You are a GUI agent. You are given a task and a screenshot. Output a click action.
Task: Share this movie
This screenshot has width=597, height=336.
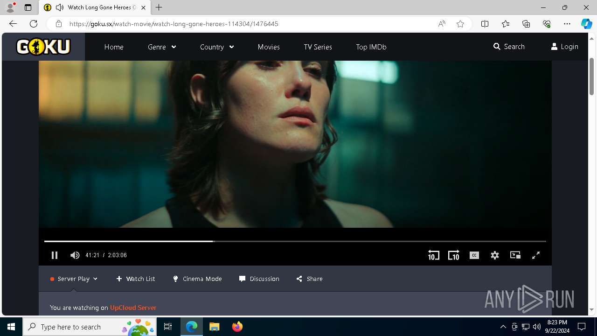coord(309,279)
